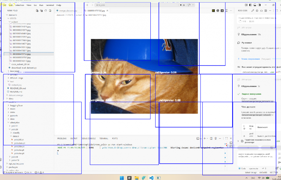Click the customize layout icon
Viewport: 281px width, 180px height.
[246, 5]
